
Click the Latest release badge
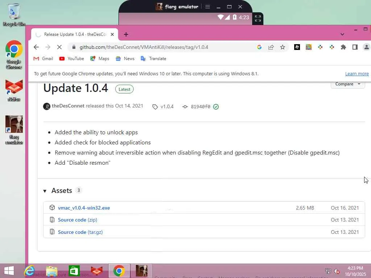124,89
